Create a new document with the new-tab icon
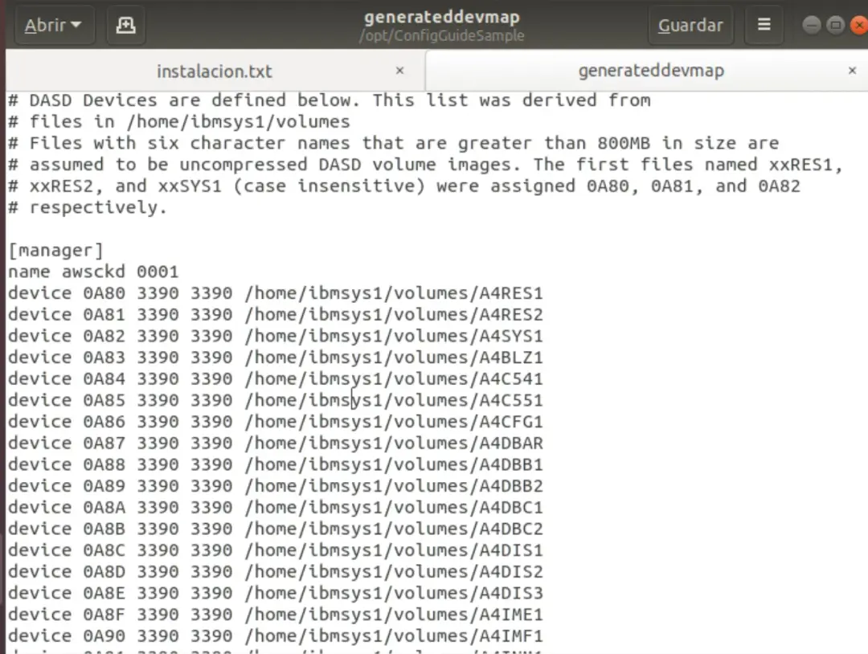The height and width of the screenshot is (654, 868). click(x=125, y=25)
